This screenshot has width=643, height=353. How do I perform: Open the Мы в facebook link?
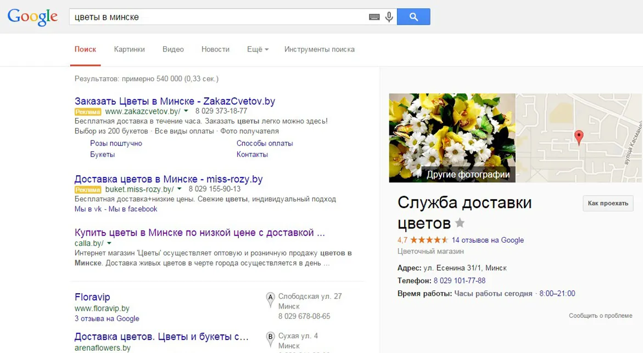(133, 209)
